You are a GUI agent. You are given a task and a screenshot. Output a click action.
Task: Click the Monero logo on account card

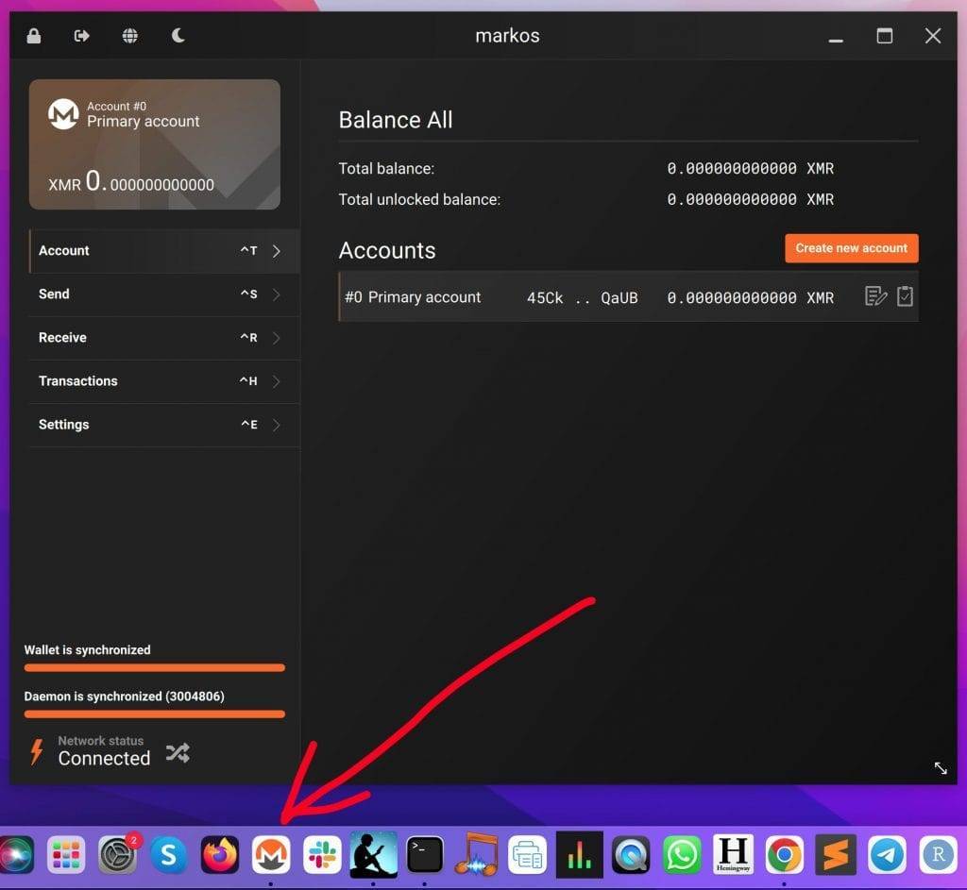(x=63, y=114)
